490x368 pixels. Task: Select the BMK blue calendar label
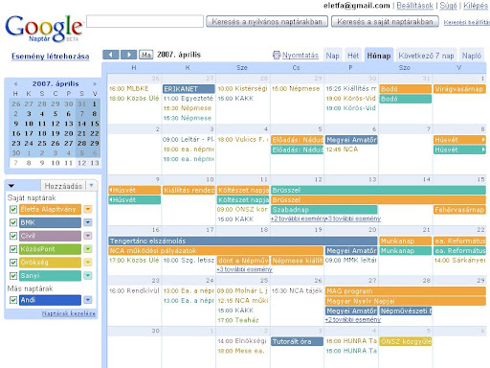click(50, 222)
